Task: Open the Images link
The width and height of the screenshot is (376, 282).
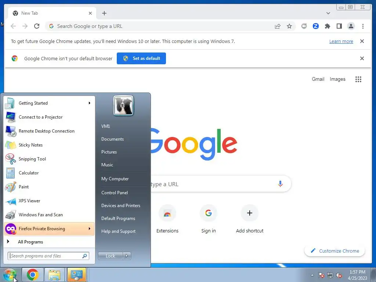Action: pos(337,79)
